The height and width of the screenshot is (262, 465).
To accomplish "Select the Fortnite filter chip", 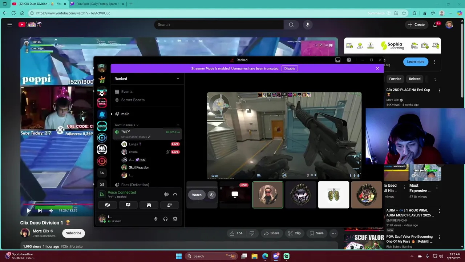I will 395,79.
